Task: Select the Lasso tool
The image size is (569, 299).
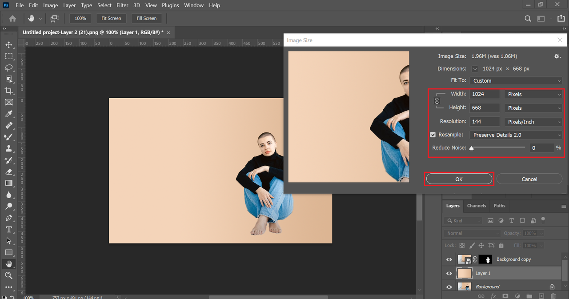Action: pos(8,68)
